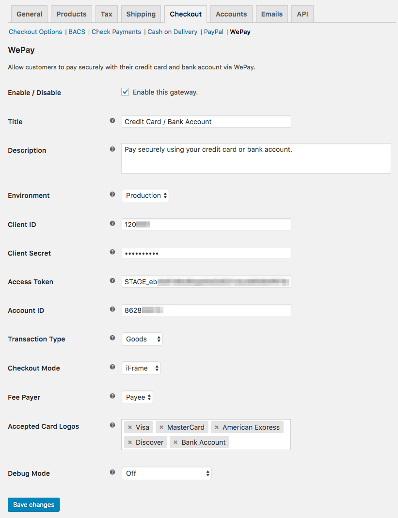Change Checkout Mode using its dropdown
Image resolution: width=398 pixels, height=518 pixels.
pos(141,368)
